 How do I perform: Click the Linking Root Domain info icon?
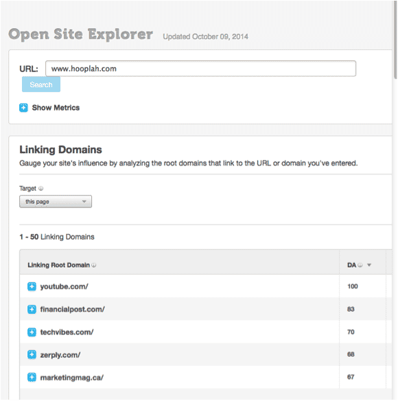[94, 265]
